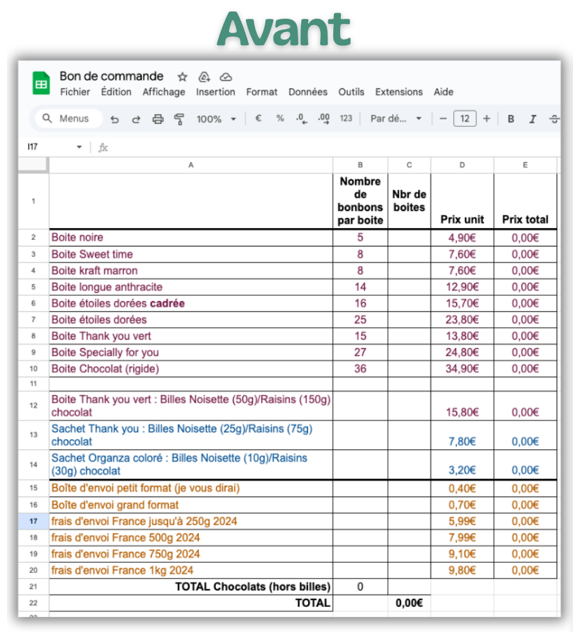
Task: Open the 100% zoom dropdown
Action: click(x=217, y=119)
